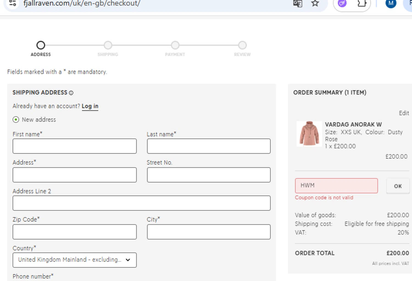Open the purple browser extension icon

(342, 3)
